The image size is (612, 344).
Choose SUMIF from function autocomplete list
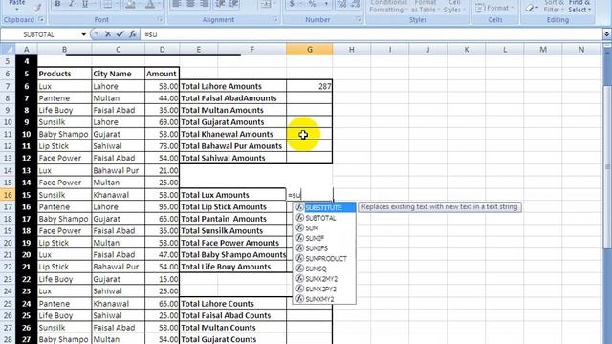click(324, 238)
